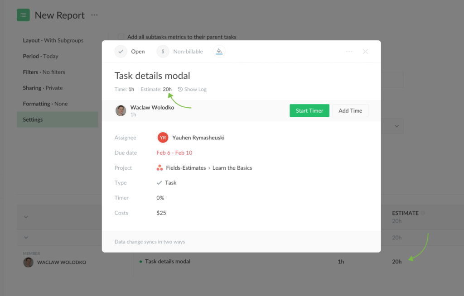Click the Non-billable dollar icon
The width and height of the screenshot is (464, 296).
(x=162, y=51)
